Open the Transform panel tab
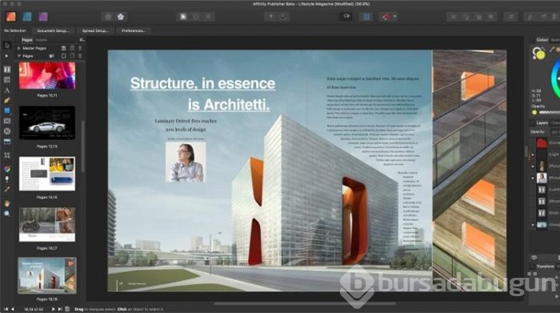 click(545, 267)
